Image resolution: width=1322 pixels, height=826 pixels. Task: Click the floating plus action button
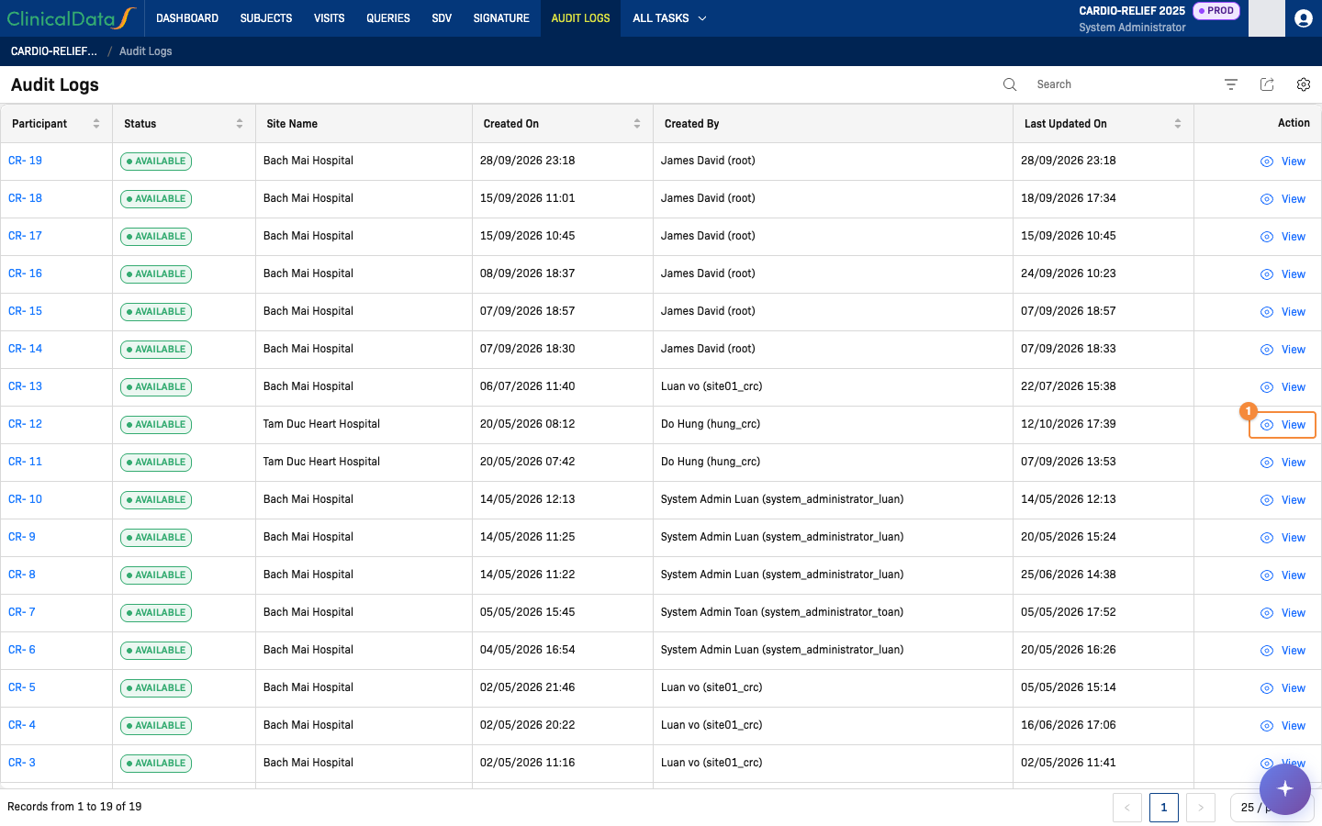[x=1285, y=789]
